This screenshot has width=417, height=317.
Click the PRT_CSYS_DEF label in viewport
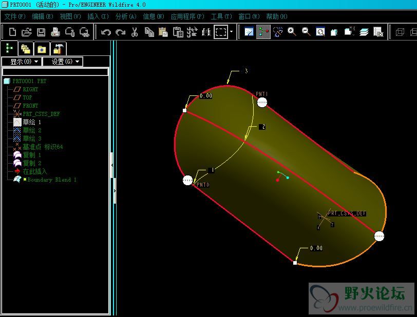[x=347, y=213]
